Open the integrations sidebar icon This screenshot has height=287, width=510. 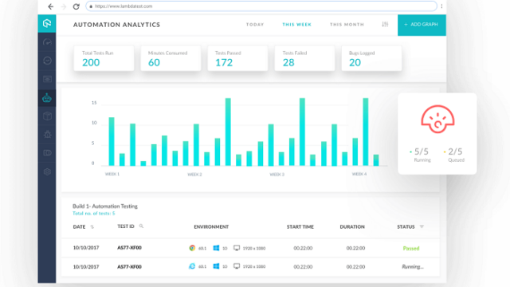(x=47, y=152)
